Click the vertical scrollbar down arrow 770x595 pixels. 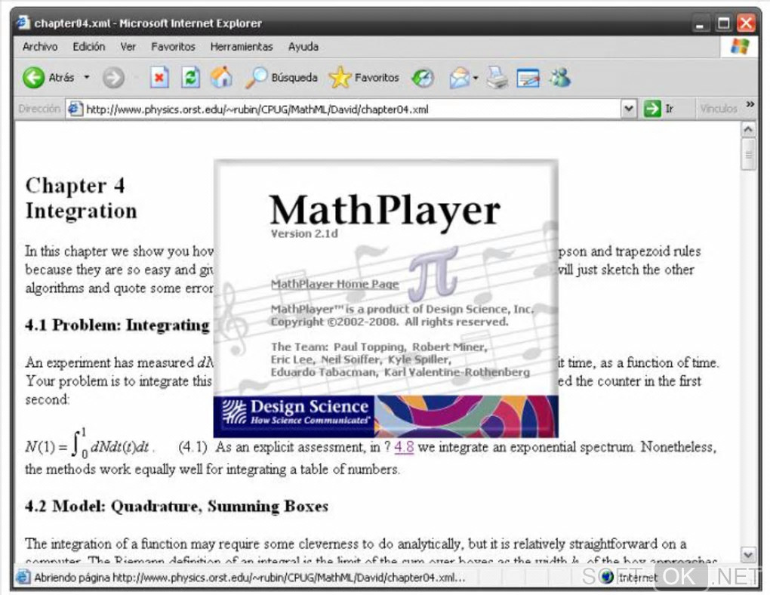tap(747, 555)
